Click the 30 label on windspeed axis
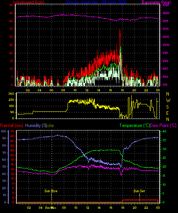 click(11, 37)
